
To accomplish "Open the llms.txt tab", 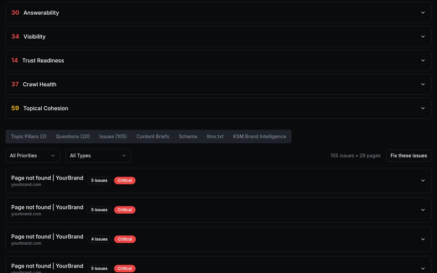I will (x=215, y=136).
